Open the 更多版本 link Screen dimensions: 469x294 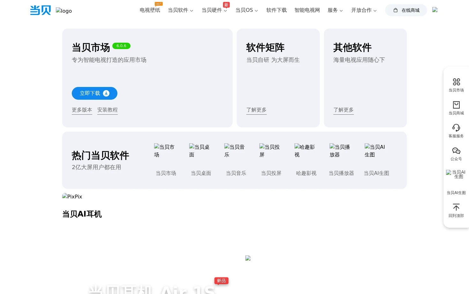point(82,110)
